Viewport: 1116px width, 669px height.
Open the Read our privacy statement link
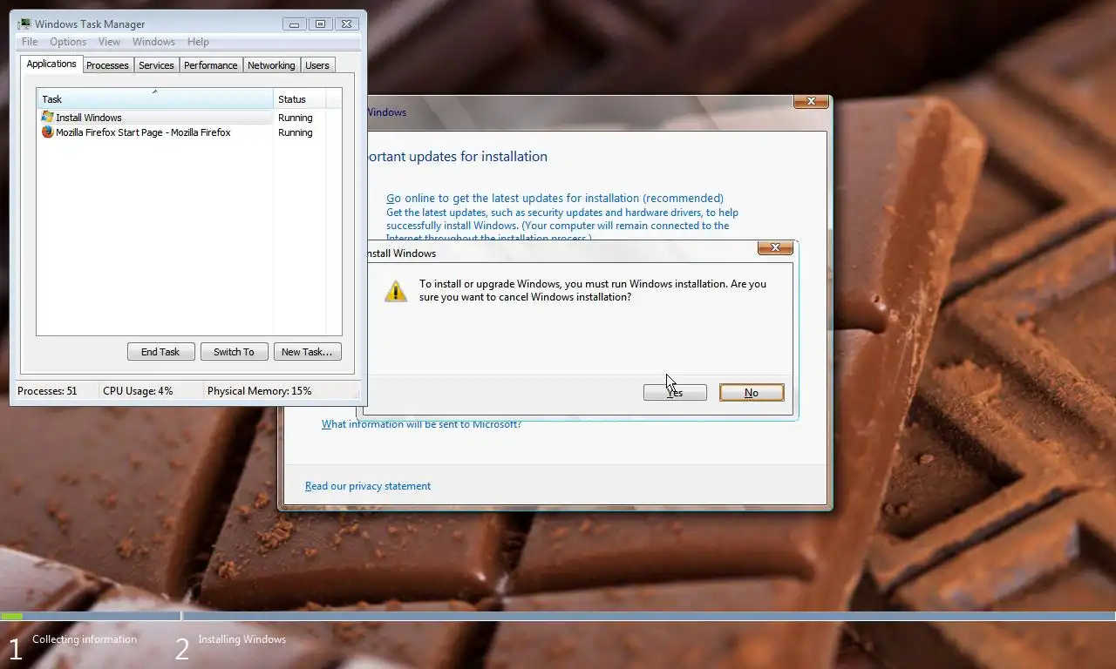[368, 486]
